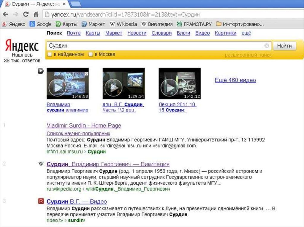The width and height of the screenshot is (304, 227).
Task: Open the browser home page icon
Action: click(36, 14)
